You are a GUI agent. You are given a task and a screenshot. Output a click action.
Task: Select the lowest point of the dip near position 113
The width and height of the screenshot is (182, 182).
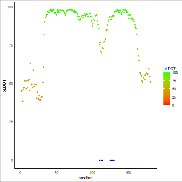point(102,53)
